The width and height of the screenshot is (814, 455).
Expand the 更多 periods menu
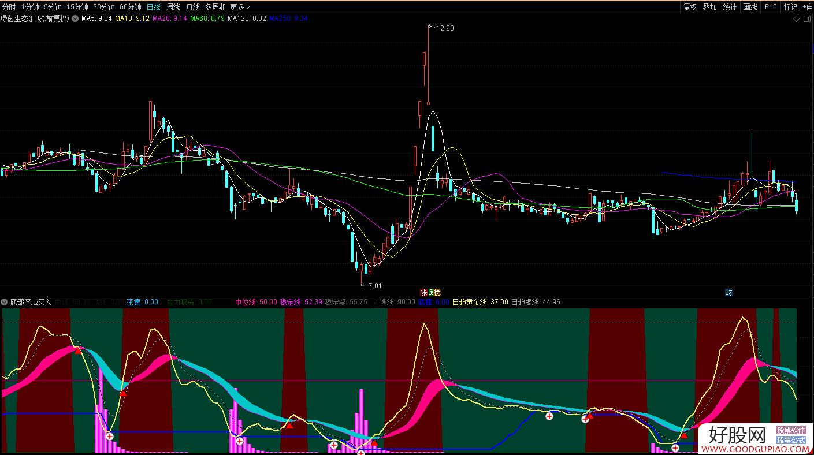(240, 7)
